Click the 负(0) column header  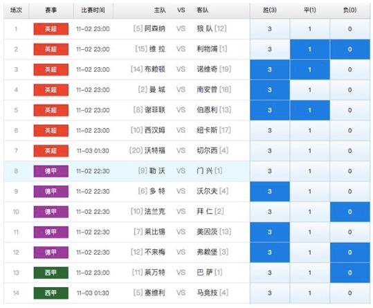point(350,10)
